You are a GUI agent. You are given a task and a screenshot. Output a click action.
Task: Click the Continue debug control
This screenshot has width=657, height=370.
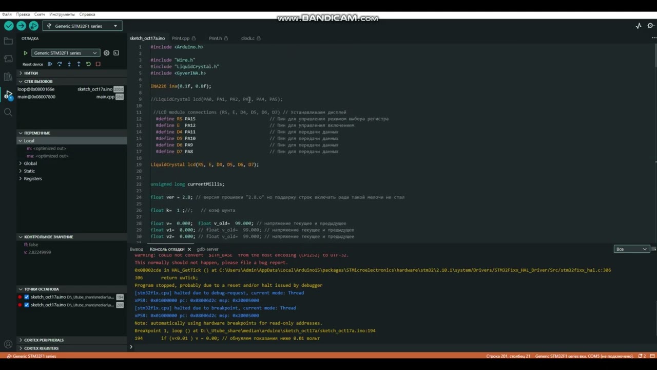point(50,64)
